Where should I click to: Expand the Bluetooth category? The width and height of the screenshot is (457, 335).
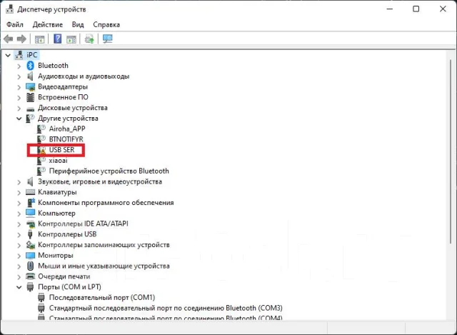19,66
